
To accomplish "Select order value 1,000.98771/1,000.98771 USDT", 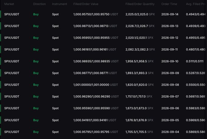I will 95,73.
